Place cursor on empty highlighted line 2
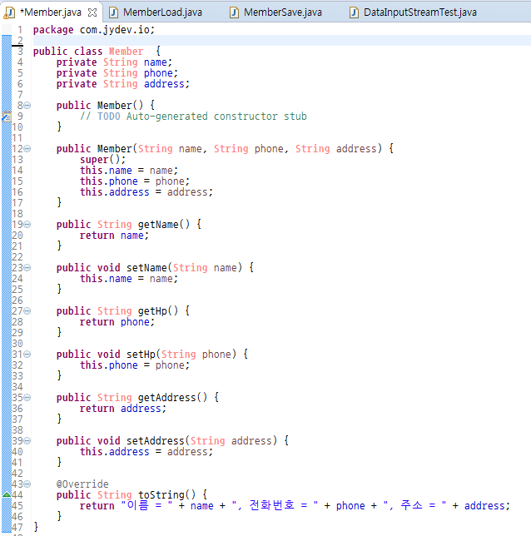This screenshot has height=536, width=531. tap(282, 40)
